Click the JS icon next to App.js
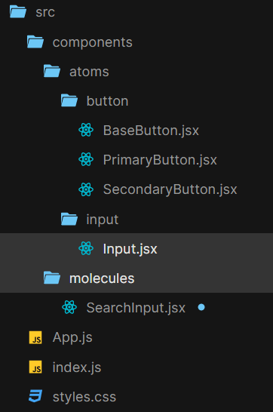The height and width of the screenshot is (412, 273). point(35,337)
